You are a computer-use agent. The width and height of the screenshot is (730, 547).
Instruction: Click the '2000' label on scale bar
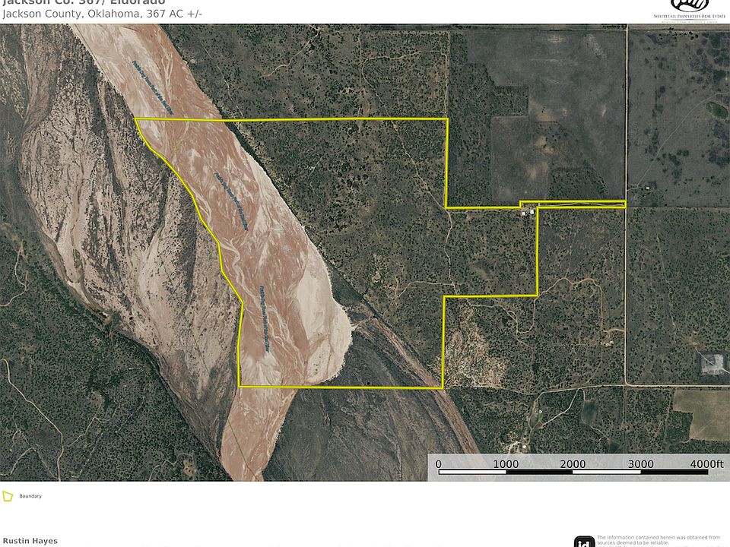[x=573, y=463]
